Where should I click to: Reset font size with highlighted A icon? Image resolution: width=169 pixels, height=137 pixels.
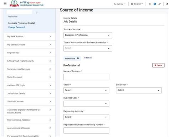click(x=155, y=4)
